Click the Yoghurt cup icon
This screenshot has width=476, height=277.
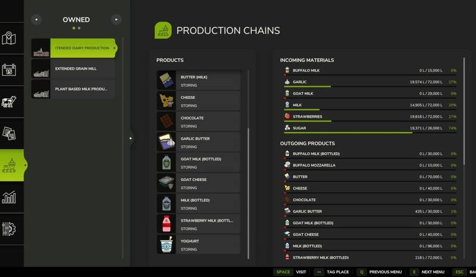click(167, 244)
